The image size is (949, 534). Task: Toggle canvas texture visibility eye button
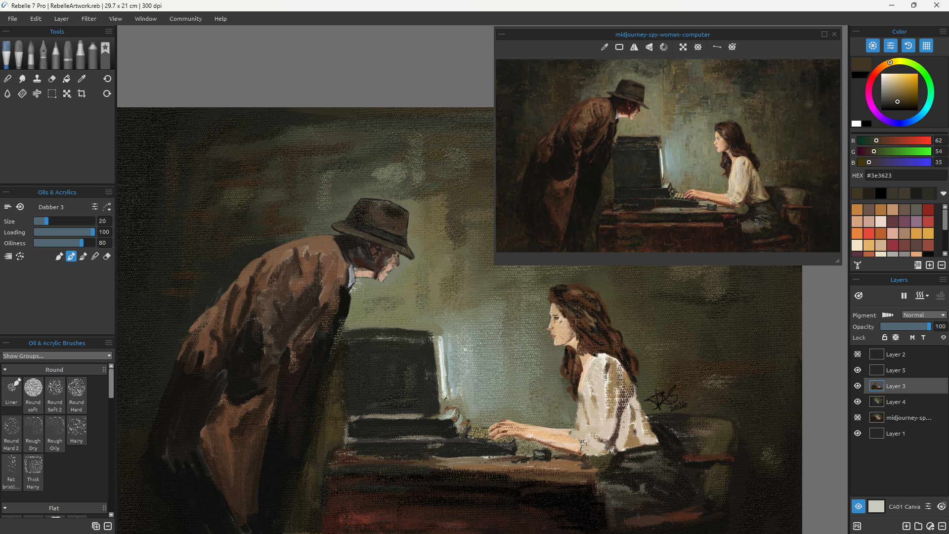click(x=859, y=506)
